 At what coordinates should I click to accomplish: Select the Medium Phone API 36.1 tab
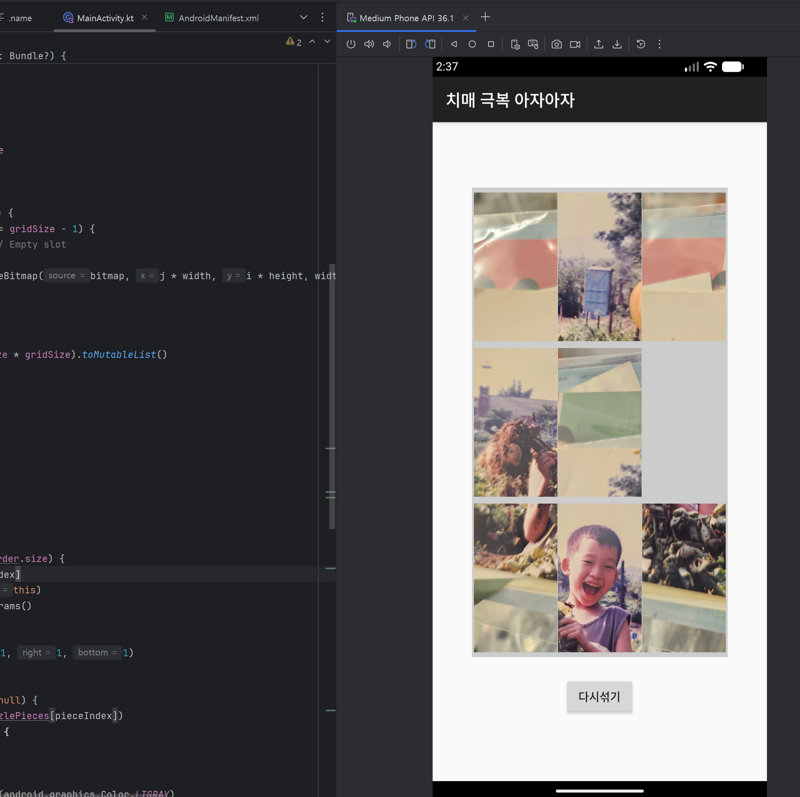coord(406,18)
